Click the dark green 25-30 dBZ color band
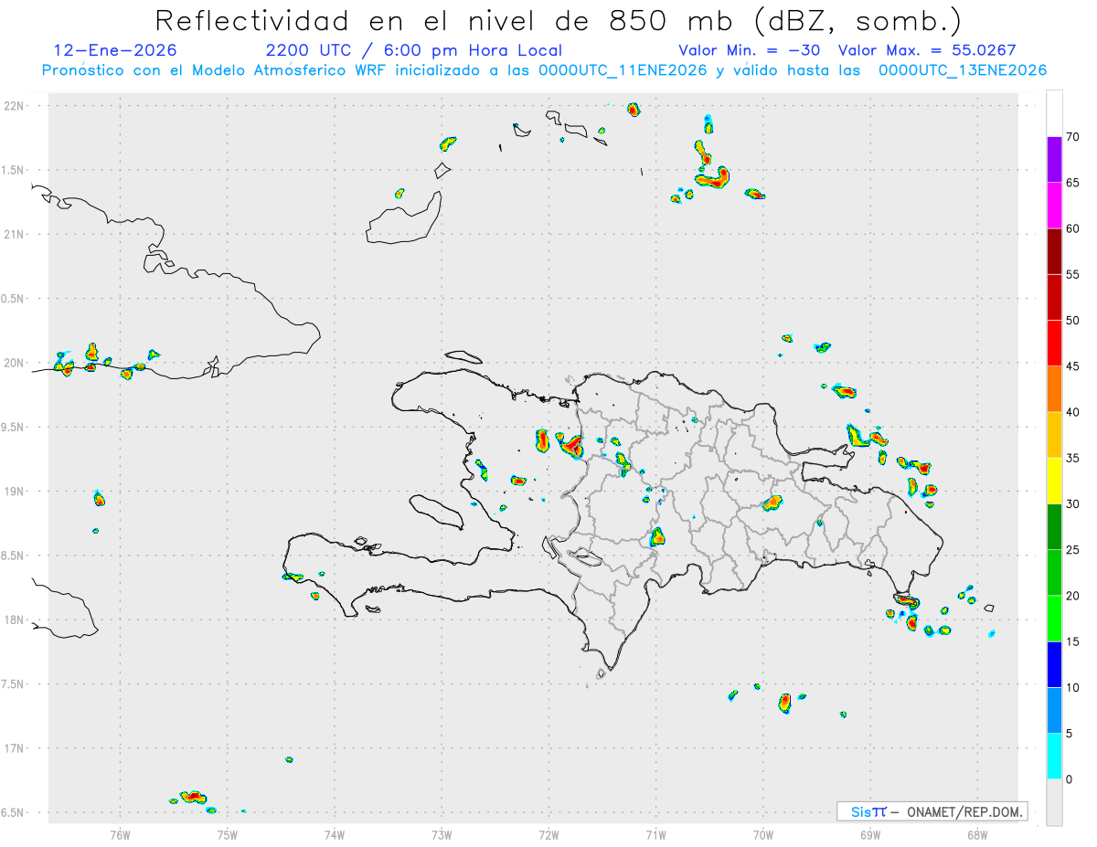 point(1054,526)
